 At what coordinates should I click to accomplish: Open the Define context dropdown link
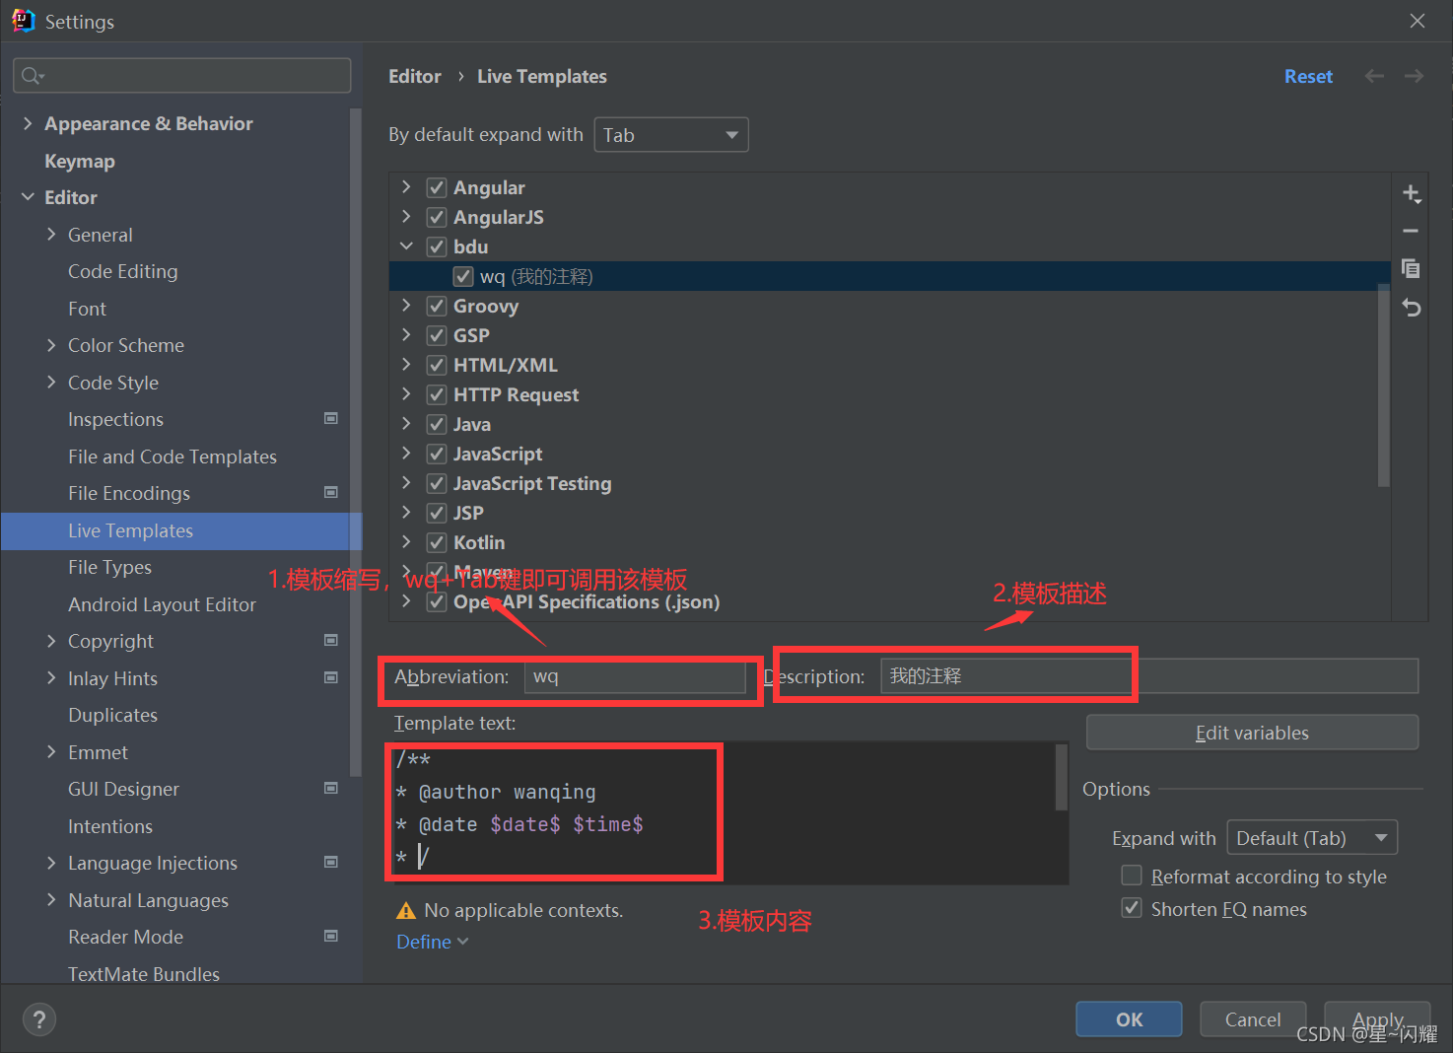(433, 942)
